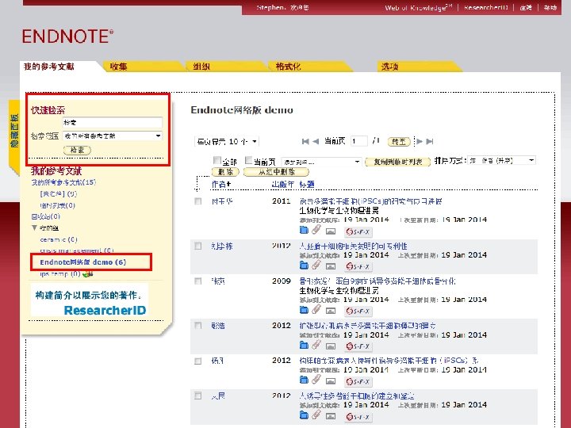
Task: Open S·F·X button on the 扩张型心肌病 reference
Action: 358,346
